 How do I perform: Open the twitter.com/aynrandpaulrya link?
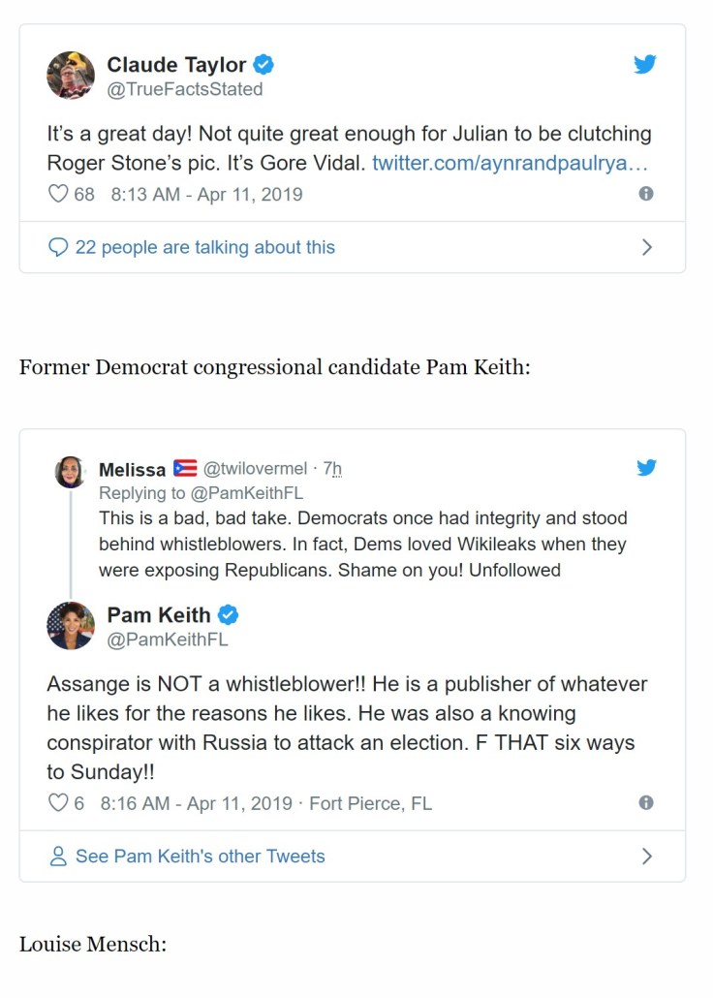coord(510,163)
